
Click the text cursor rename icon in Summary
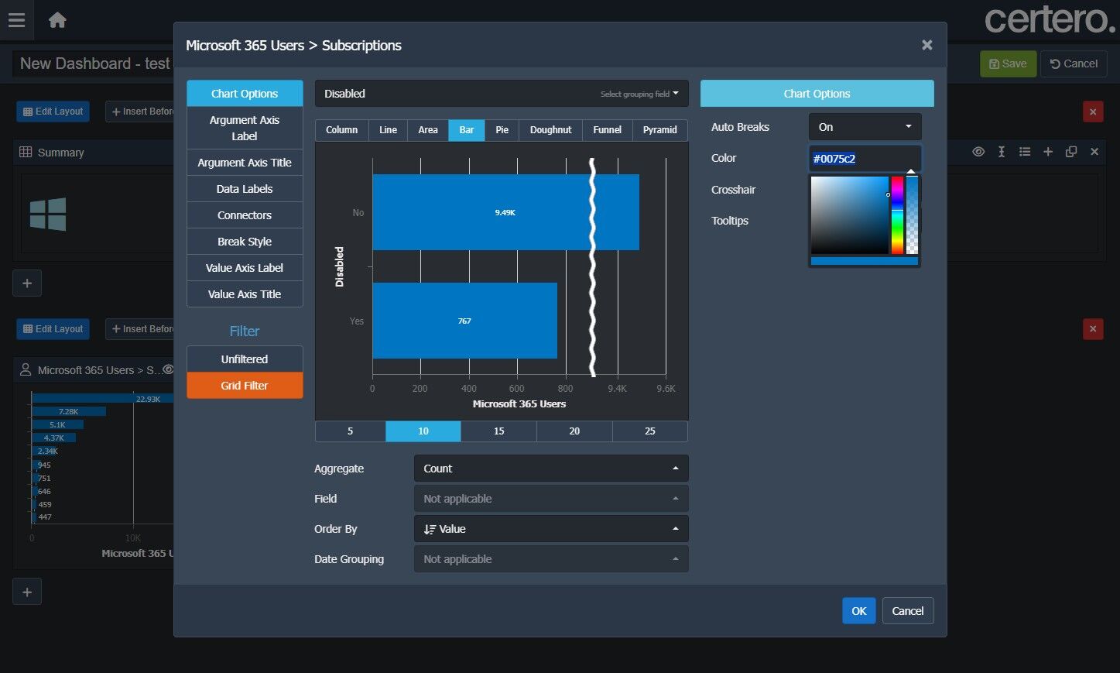pos(1002,152)
